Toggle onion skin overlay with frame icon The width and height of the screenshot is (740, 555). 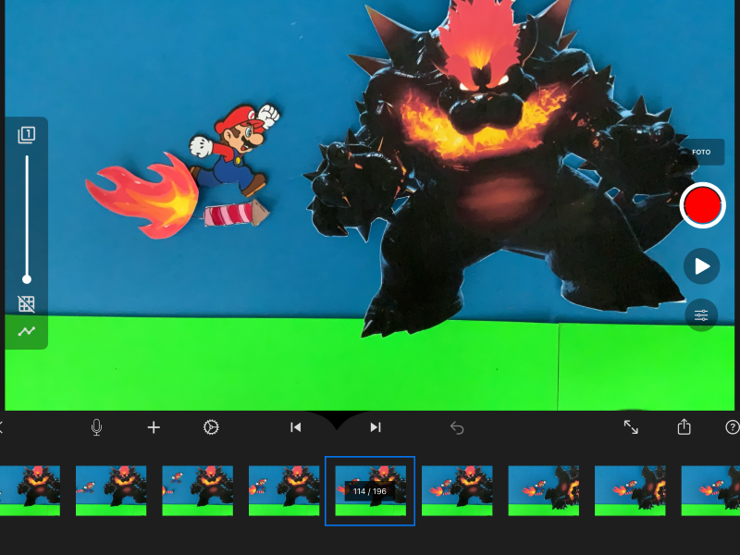(27, 134)
